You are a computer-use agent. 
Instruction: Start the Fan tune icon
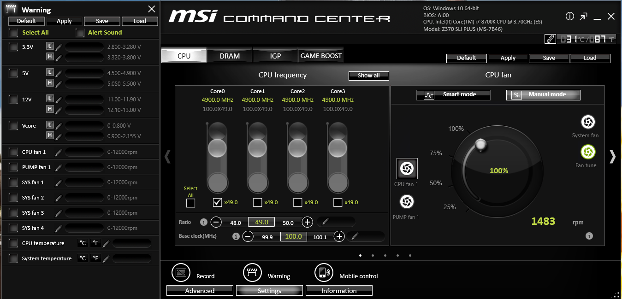[x=588, y=152]
